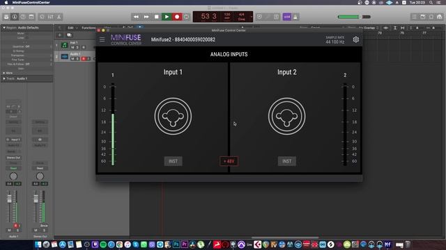
Task: Open MiniFuseControlCenter app menu in menu bar
Action: click(x=31, y=3)
